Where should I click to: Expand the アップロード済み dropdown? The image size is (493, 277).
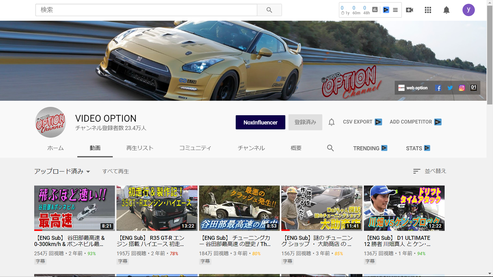coord(62,171)
